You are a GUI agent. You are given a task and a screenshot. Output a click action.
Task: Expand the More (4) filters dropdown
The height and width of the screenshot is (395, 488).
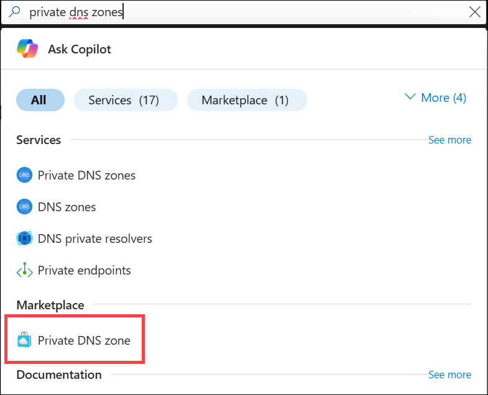point(435,98)
